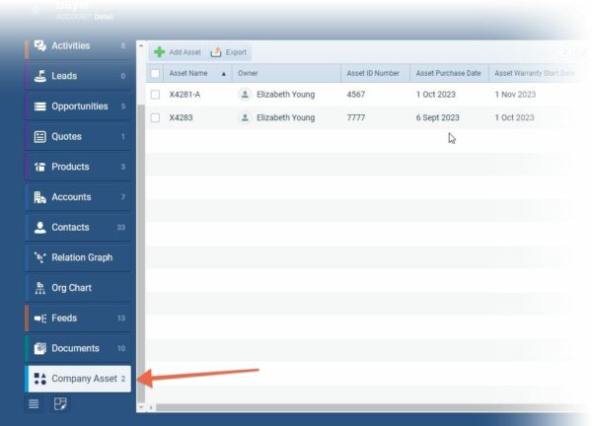Open asset X4281-A name cell
The width and height of the screenshot is (592, 426).
(x=185, y=95)
